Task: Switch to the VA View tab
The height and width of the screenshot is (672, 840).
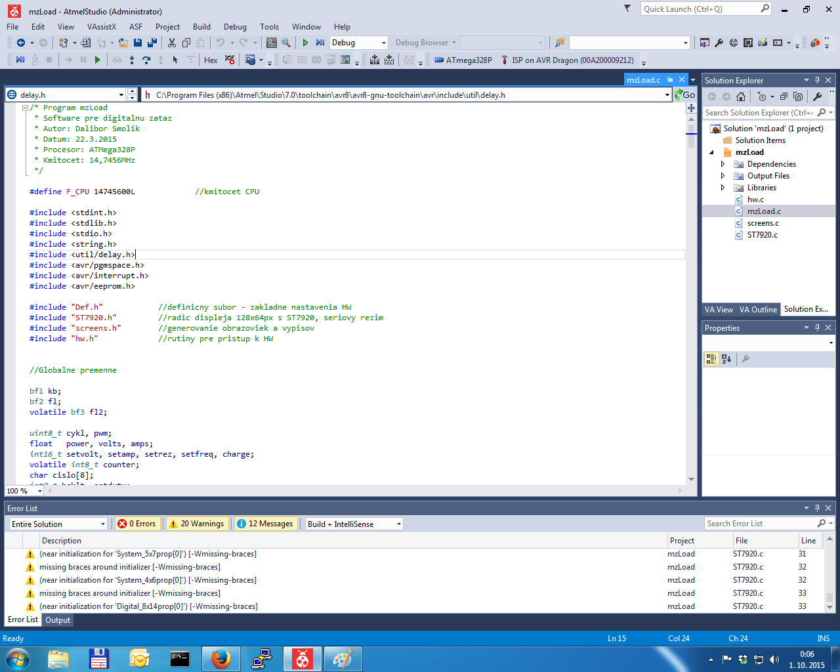Action: coord(719,310)
